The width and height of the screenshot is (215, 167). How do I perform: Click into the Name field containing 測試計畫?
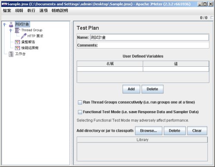[x=149, y=37]
